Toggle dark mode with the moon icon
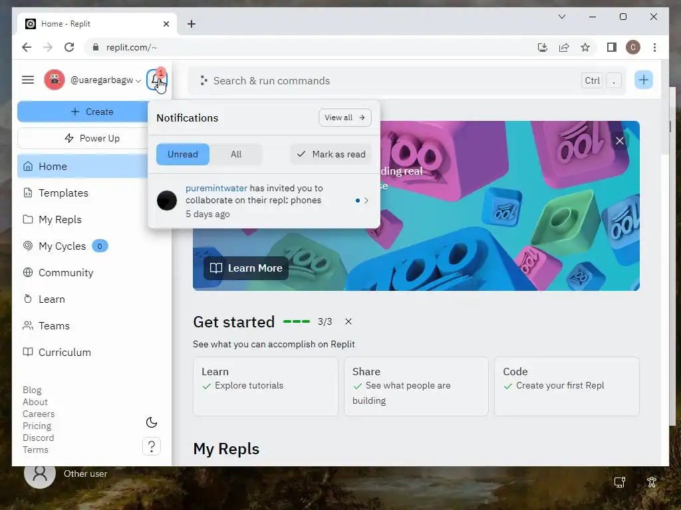The width and height of the screenshot is (681, 510). pos(152,422)
